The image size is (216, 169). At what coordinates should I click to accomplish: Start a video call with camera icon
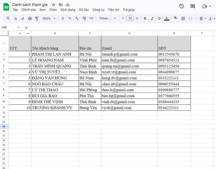pyautogui.click(x=205, y=6)
